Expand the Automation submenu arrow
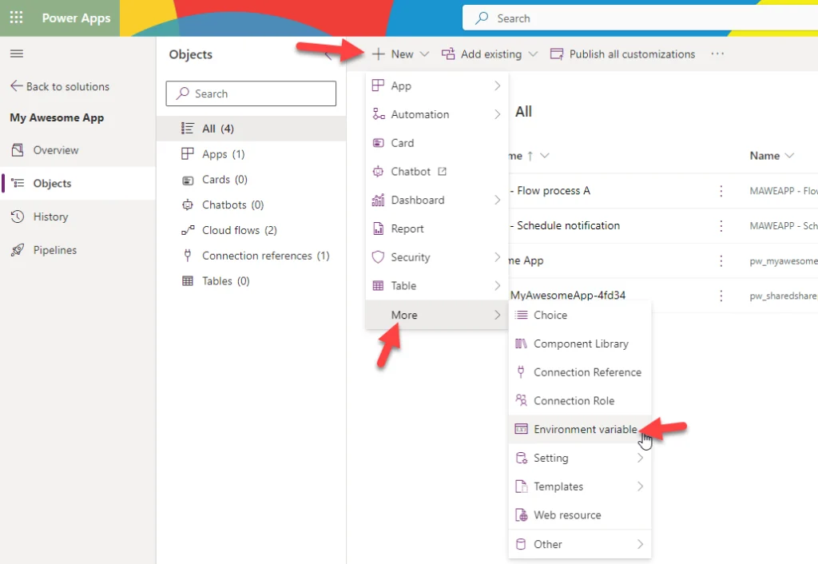Viewport: 818px width, 564px height. pos(497,114)
